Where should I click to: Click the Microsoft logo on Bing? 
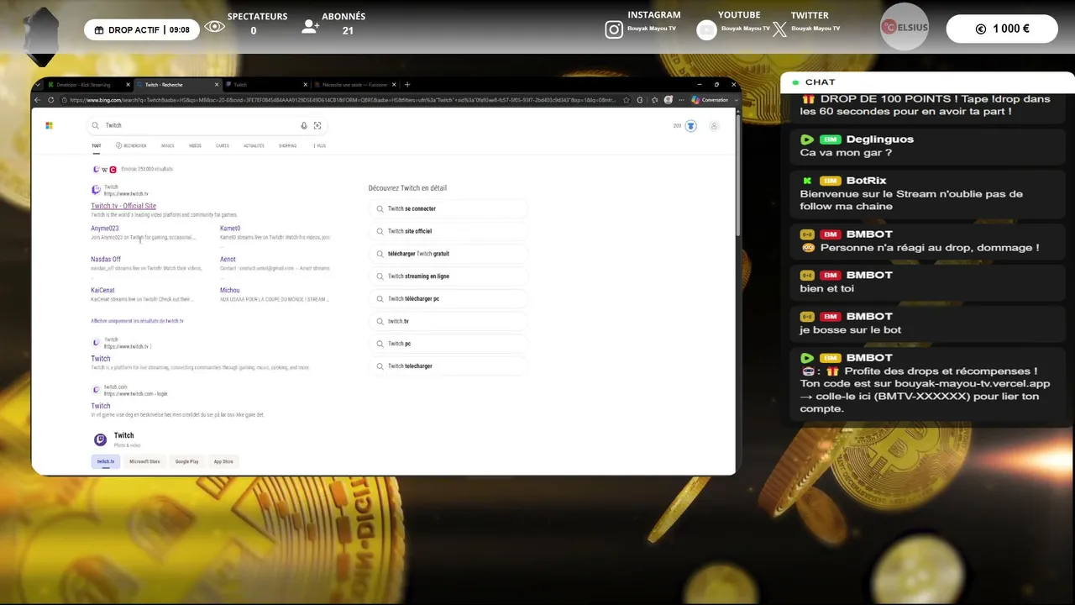(x=49, y=126)
